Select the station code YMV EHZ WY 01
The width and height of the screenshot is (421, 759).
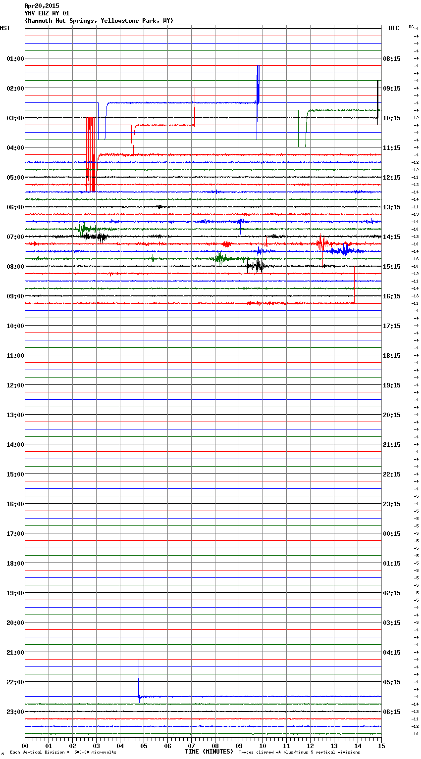pos(47,13)
